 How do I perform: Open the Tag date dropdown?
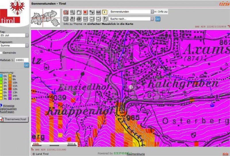pyautogui.click(x=14, y=35)
